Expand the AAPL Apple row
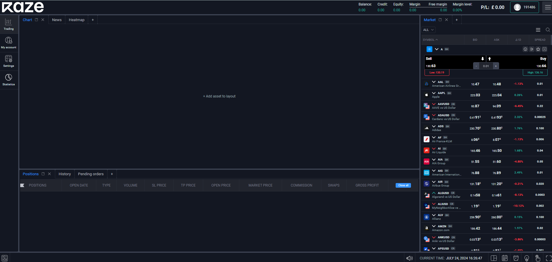This screenshot has width=552, height=262. 434,93
